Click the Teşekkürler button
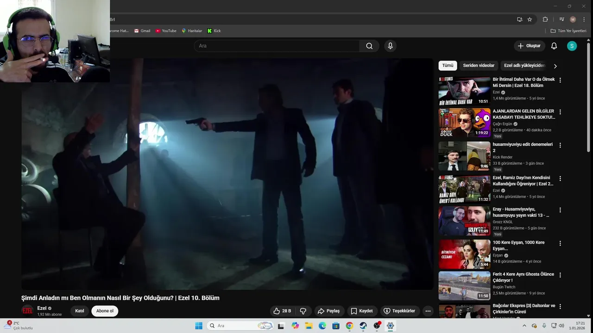 click(399, 311)
